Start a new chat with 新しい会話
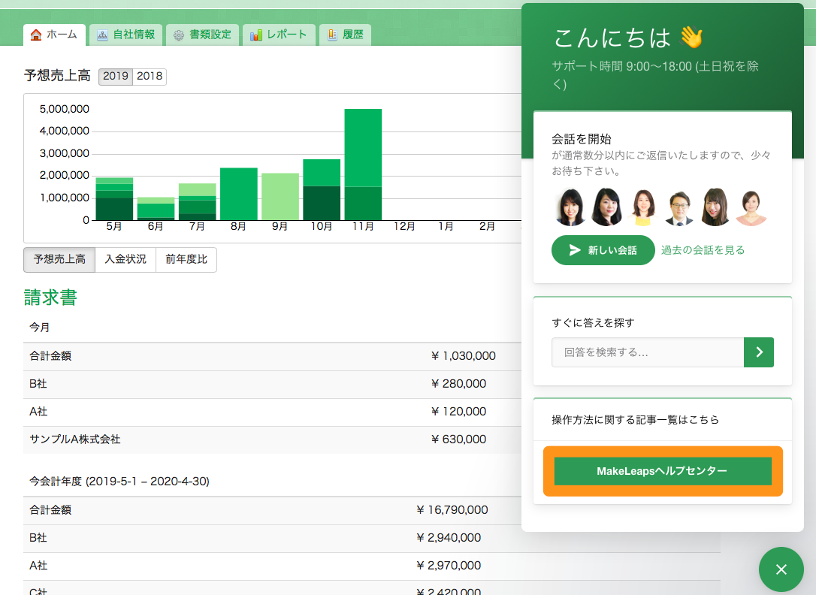The image size is (816, 595). pyautogui.click(x=603, y=250)
